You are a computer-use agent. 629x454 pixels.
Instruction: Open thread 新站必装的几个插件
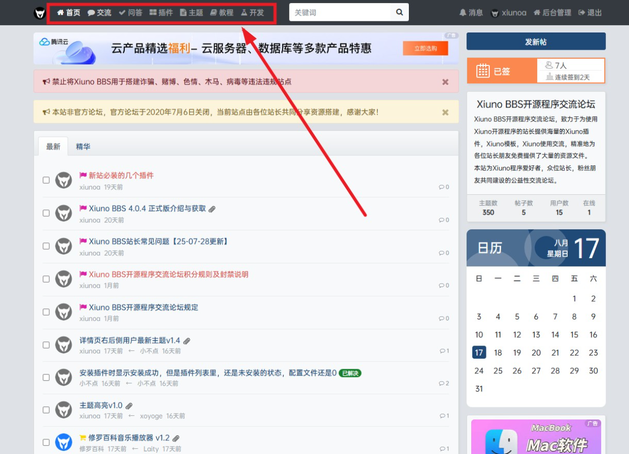coord(121,175)
